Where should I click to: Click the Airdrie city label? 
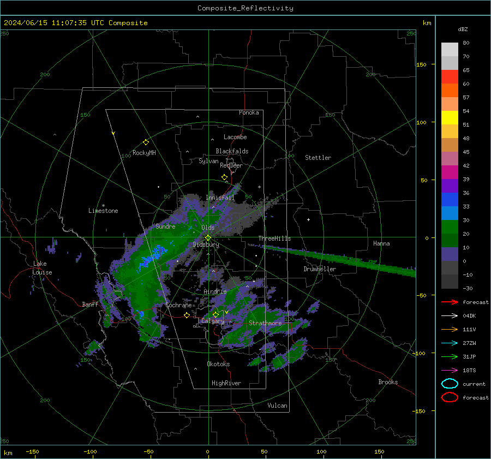[215, 291]
